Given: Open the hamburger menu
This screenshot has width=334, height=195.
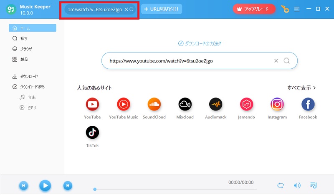Looking at the screenshot, I should (x=297, y=9).
